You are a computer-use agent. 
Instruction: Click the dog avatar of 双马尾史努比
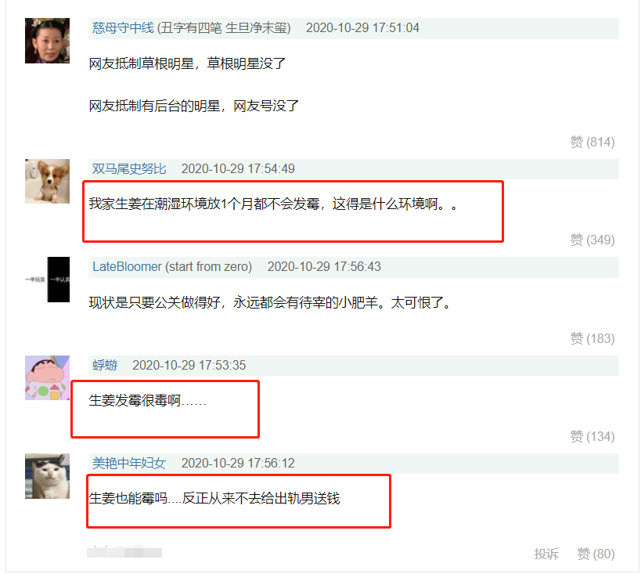click(48, 181)
